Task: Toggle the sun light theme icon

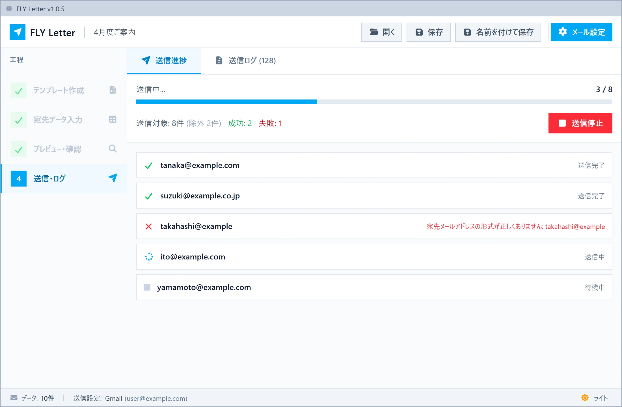Action: pyautogui.click(x=585, y=398)
